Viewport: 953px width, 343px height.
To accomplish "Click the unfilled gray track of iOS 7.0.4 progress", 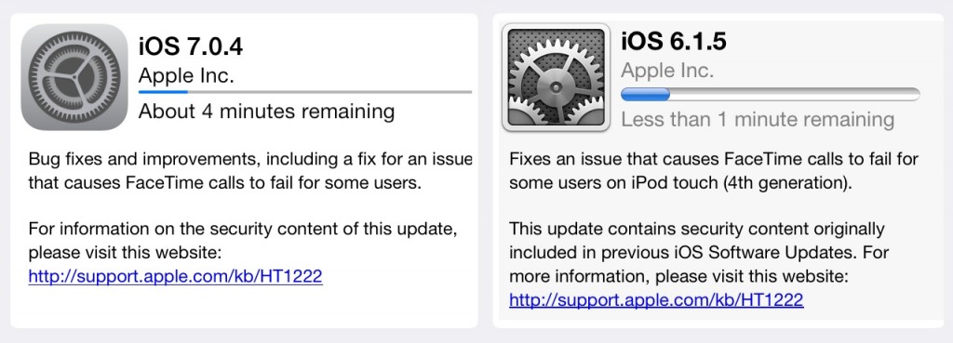I will [330, 92].
